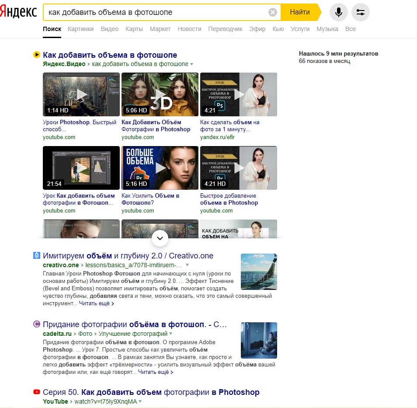Open the Услуги tab
The width and height of the screenshot is (417, 408).
pyautogui.click(x=300, y=29)
